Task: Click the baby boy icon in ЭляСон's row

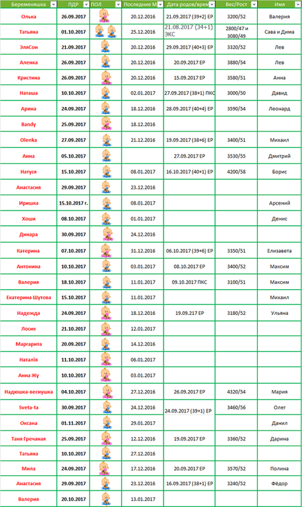Action: click(106, 47)
